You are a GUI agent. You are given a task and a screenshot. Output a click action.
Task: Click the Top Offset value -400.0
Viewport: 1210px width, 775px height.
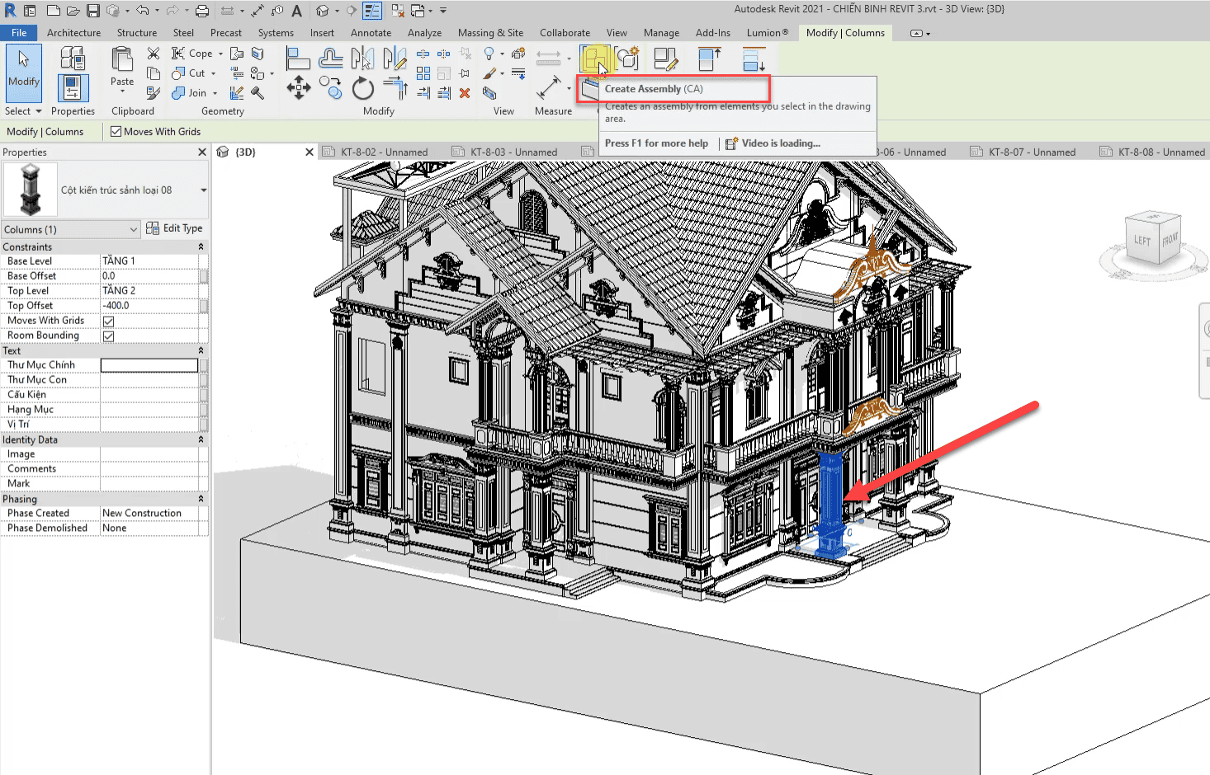[149, 306]
